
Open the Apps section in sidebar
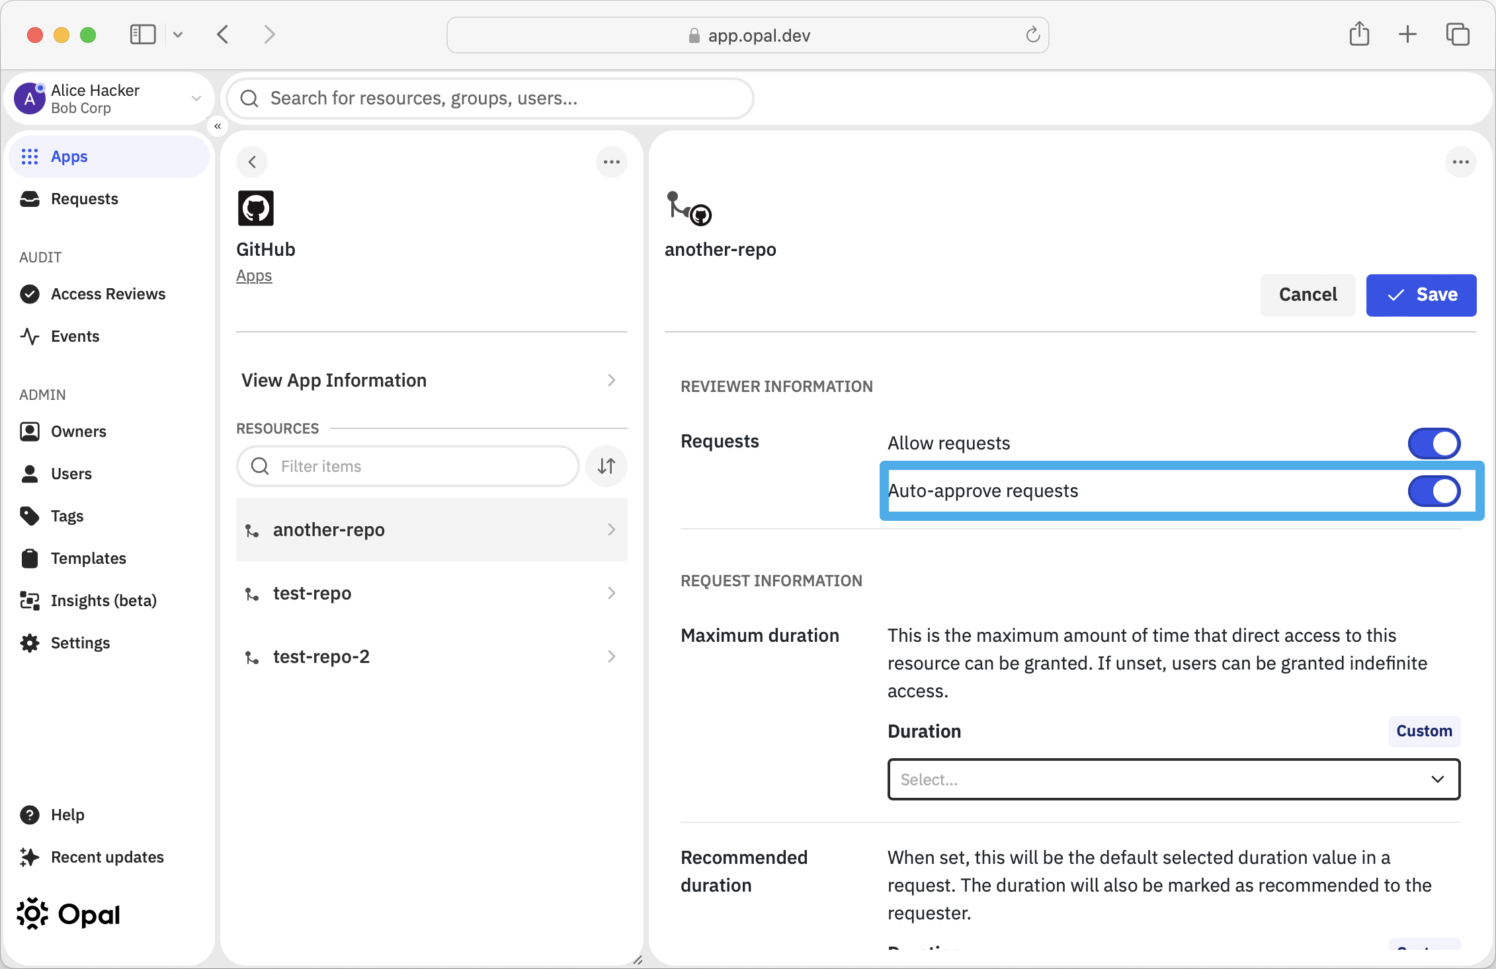[109, 157]
